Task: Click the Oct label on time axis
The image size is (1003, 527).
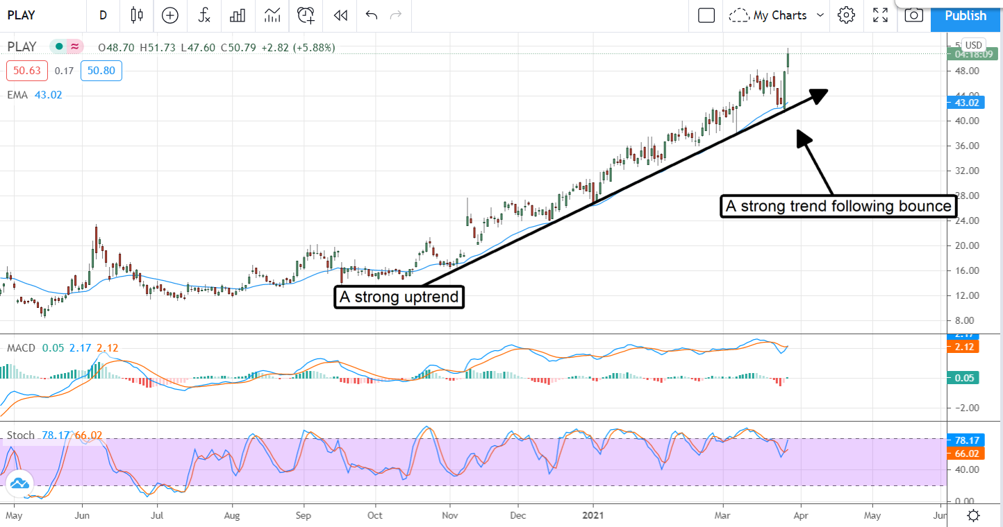Action: pos(374,516)
